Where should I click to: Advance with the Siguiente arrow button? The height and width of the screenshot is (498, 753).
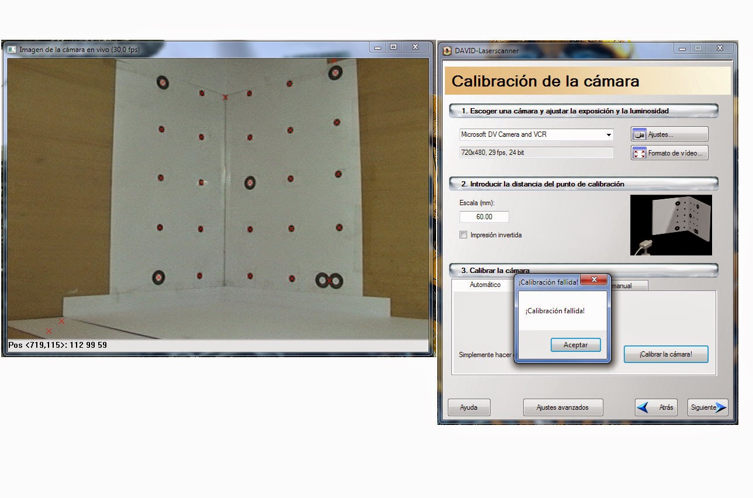click(708, 407)
